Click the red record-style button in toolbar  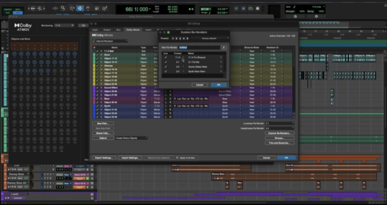(x=258, y=8)
